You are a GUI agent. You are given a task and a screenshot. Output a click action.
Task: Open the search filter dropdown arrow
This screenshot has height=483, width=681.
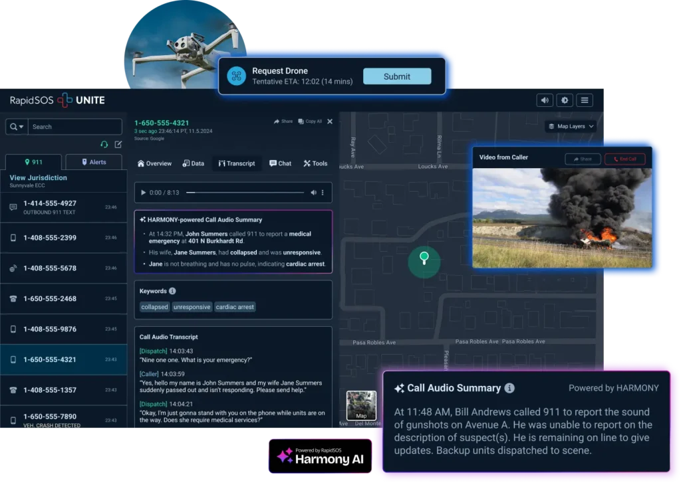click(21, 126)
